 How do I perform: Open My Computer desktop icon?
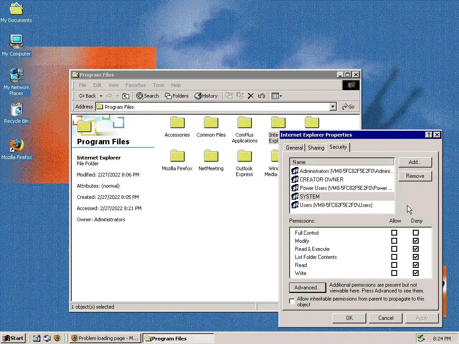16,45
